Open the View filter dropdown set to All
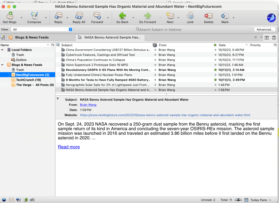This screenshot has width=279, height=203. [x=42, y=29]
